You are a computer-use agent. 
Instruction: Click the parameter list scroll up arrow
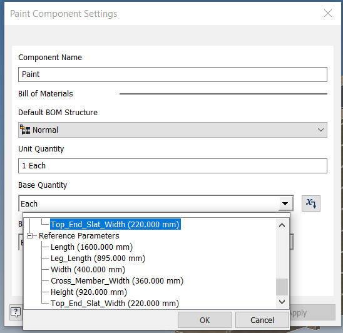click(x=282, y=225)
